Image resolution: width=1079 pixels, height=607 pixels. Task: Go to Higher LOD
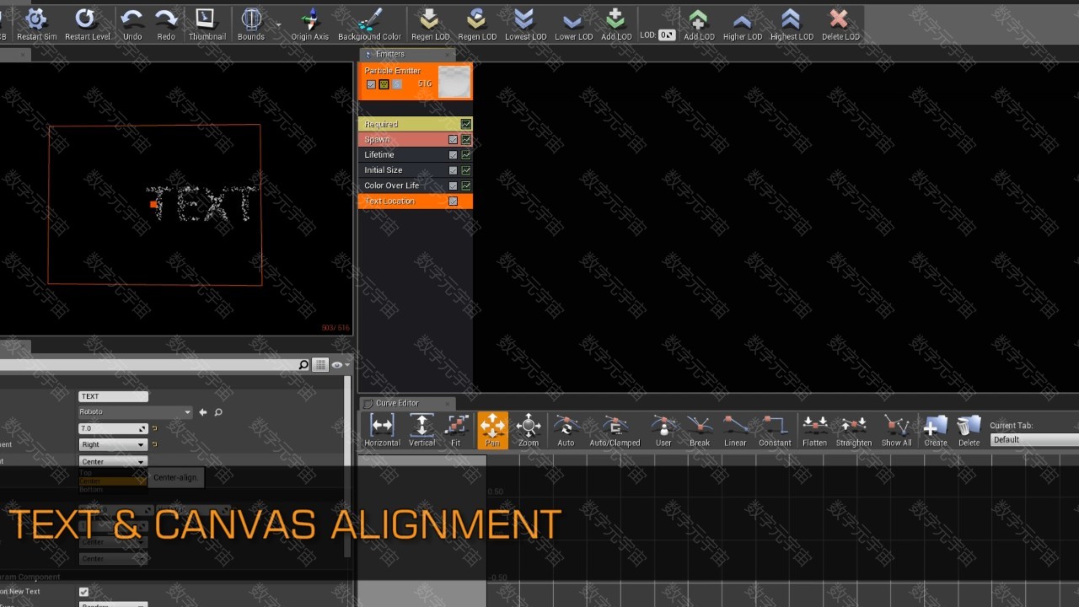click(x=743, y=24)
